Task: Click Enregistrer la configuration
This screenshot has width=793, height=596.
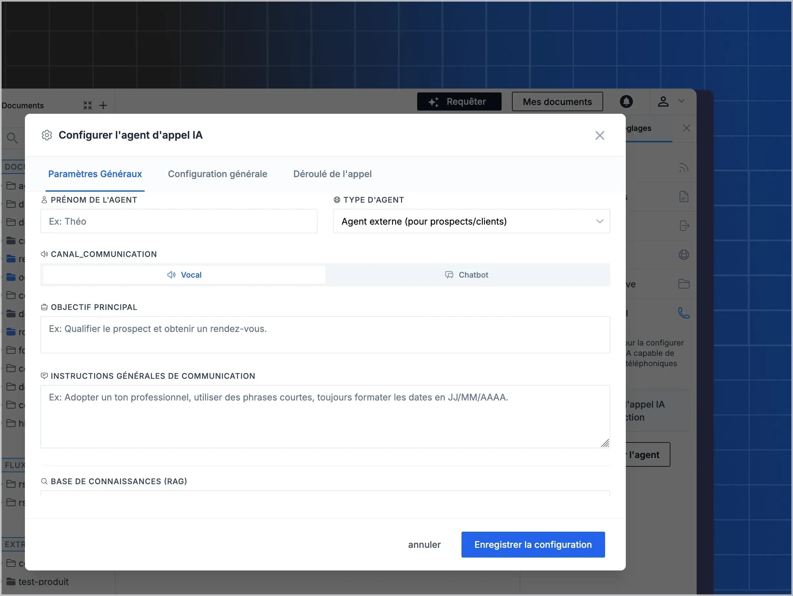Action: pos(533,544)
